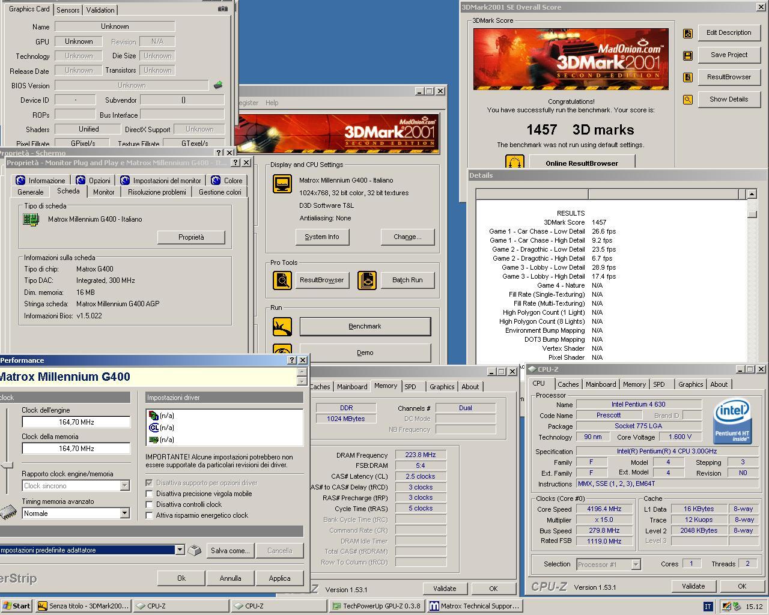Viewport: 769px width, 615px height.
Task: Click Applica in the PowerStrip window
Action: (279, 578)
